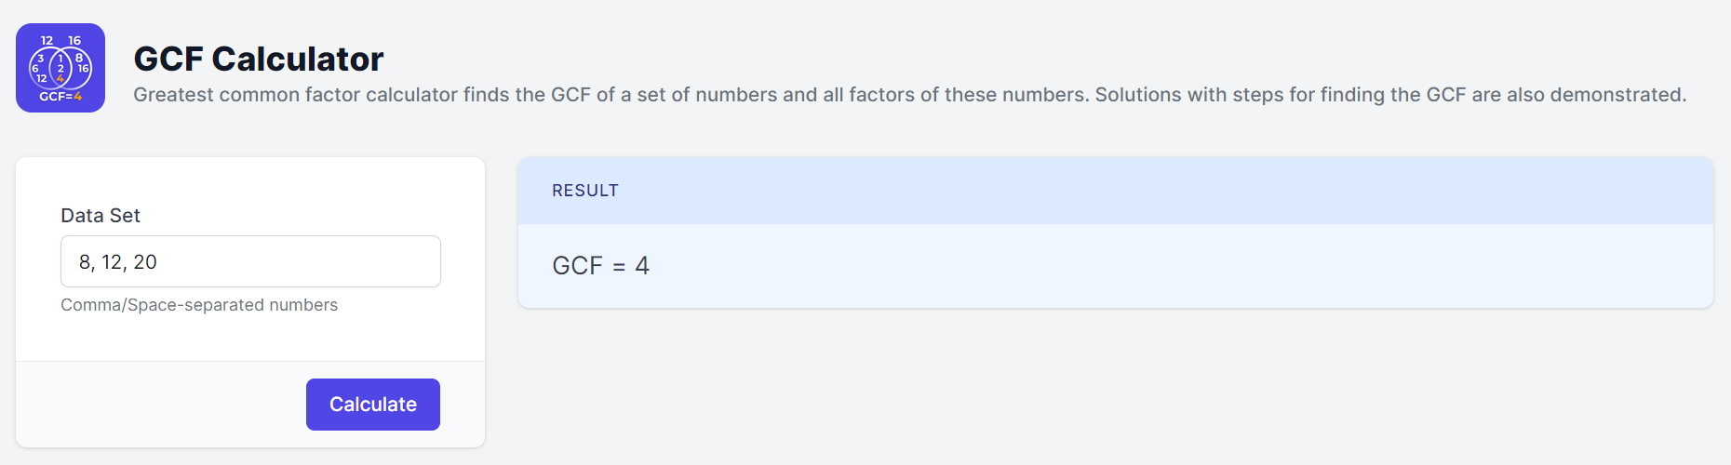The height and width of the screenshot is (465, 1731).
Task: Click the "12" numeral atop the logo
Action: tap(47, 41)
